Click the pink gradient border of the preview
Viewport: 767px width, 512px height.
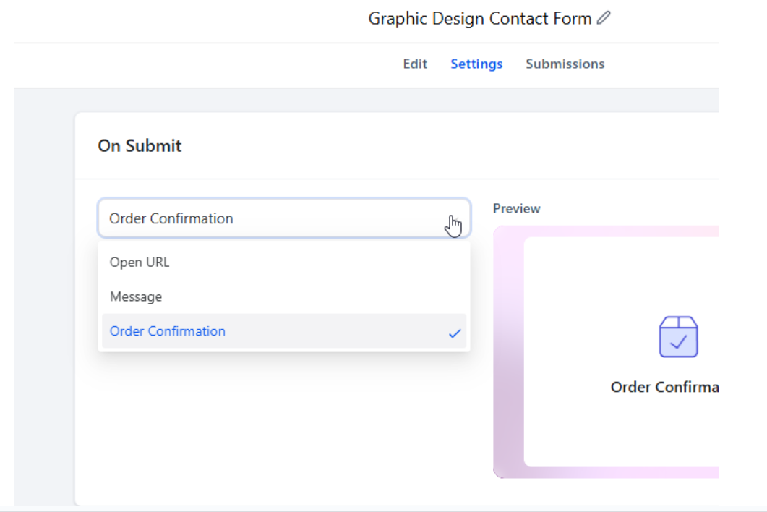pyautogui.click(x=507, y=362)
